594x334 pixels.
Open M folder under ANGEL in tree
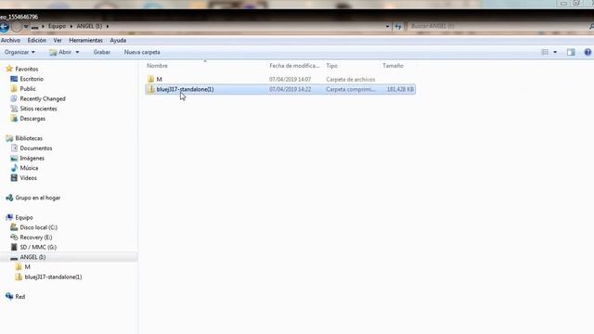(23, 267)
